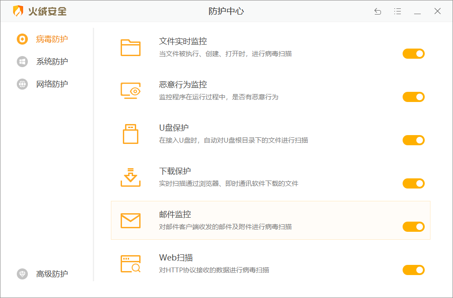Screen dimensions: 453x298
Task: Toggle the U盘保护 switch off
Action: 413,140
